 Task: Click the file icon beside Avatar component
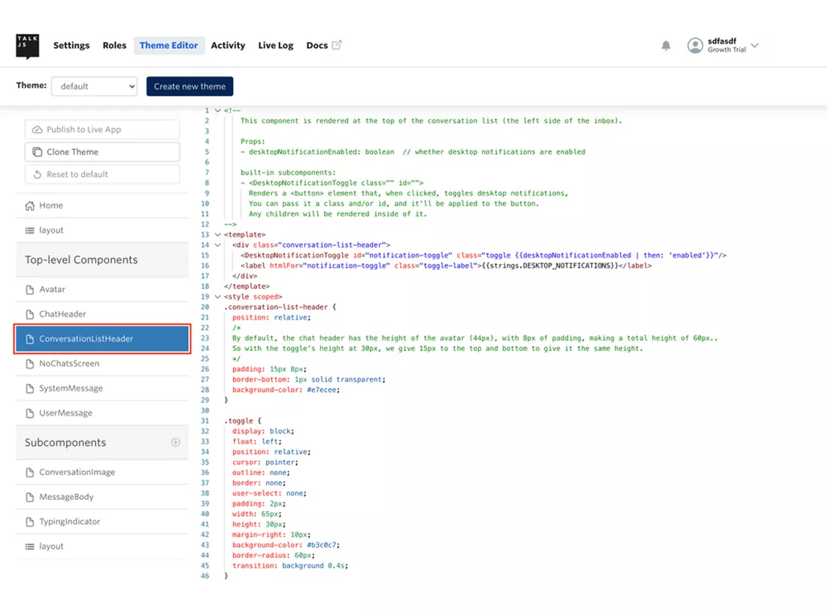pos(29,289)
